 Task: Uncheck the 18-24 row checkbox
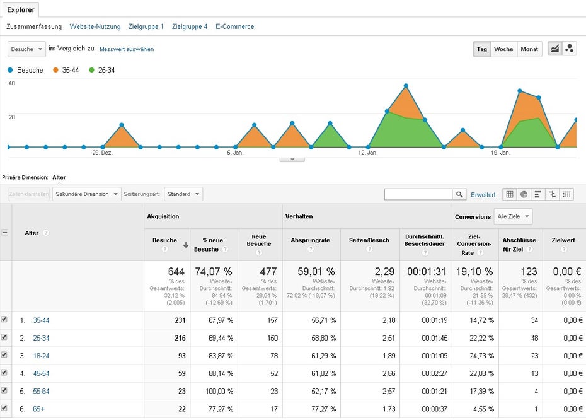pos(4,354)
